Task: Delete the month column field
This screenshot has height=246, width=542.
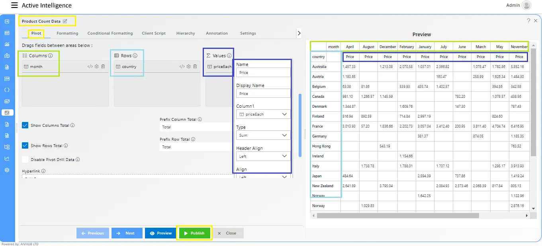Action: click(x=103, y=66)
